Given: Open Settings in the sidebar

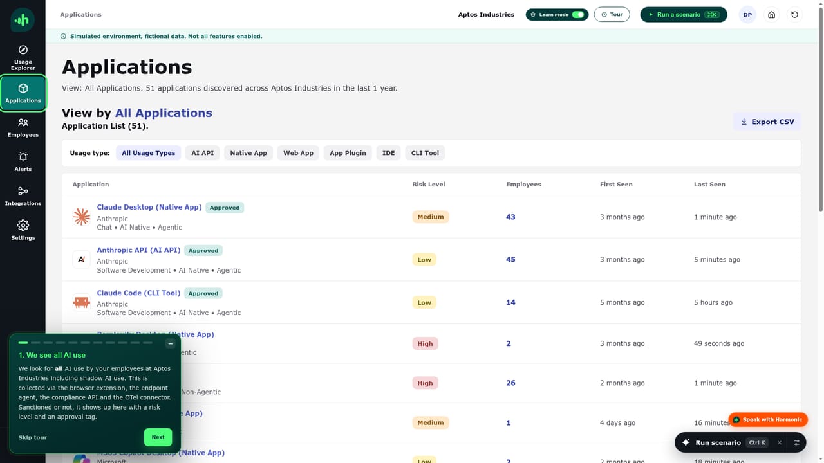Looking at the screenshot, I should (23, 230).
